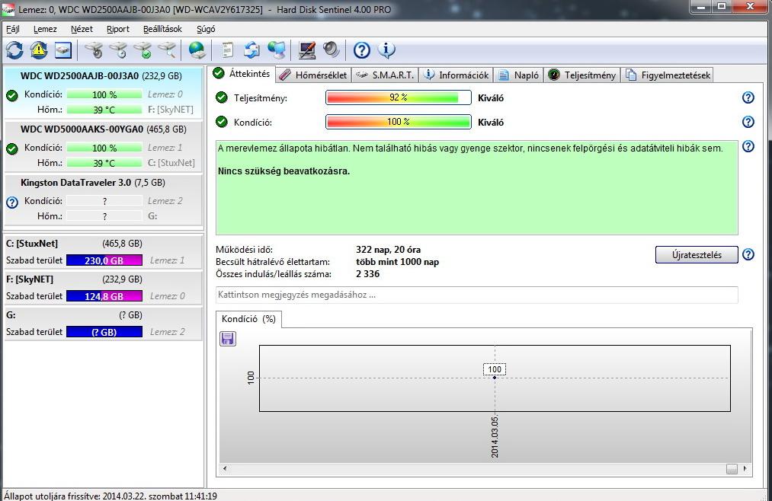Image resolution: width=772 pixels, height=501 pixels.
Task: Click the disk with clock test icon
Action: [x=118, y=49]
